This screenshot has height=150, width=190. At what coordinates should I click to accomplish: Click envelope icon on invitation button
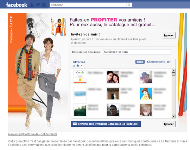75,124
